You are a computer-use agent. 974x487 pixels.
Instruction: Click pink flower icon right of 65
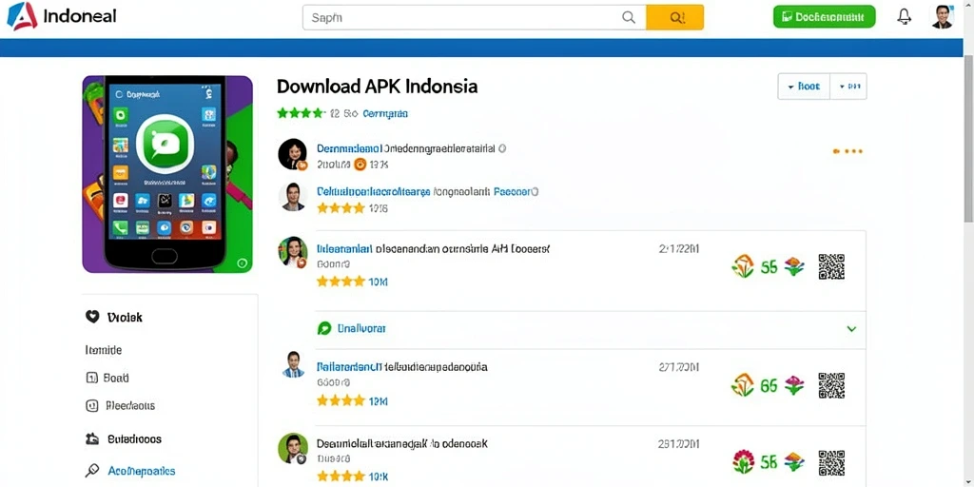click(794, 385)
